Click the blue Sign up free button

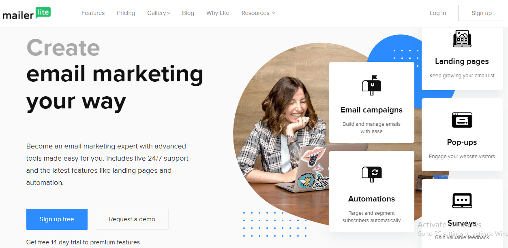[x=57, y=219]
